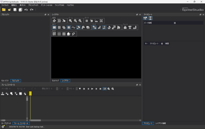Close the プロジェクト panel
205x129 pixels.
[x=49, y=15]
